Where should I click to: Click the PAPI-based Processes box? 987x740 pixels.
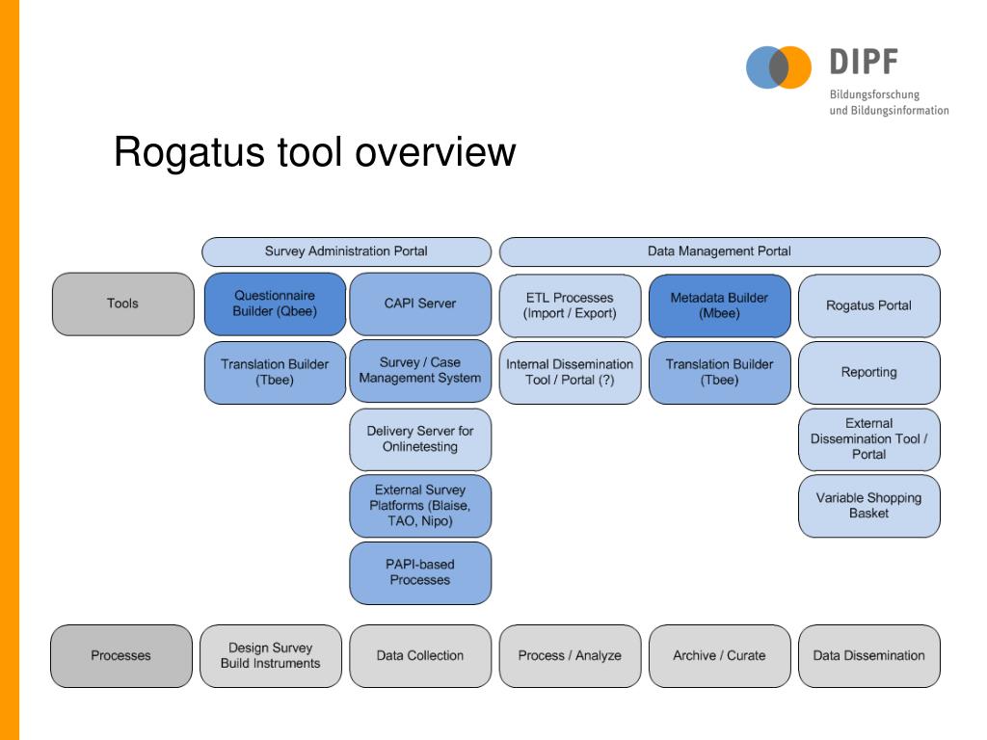coord(420,572)
